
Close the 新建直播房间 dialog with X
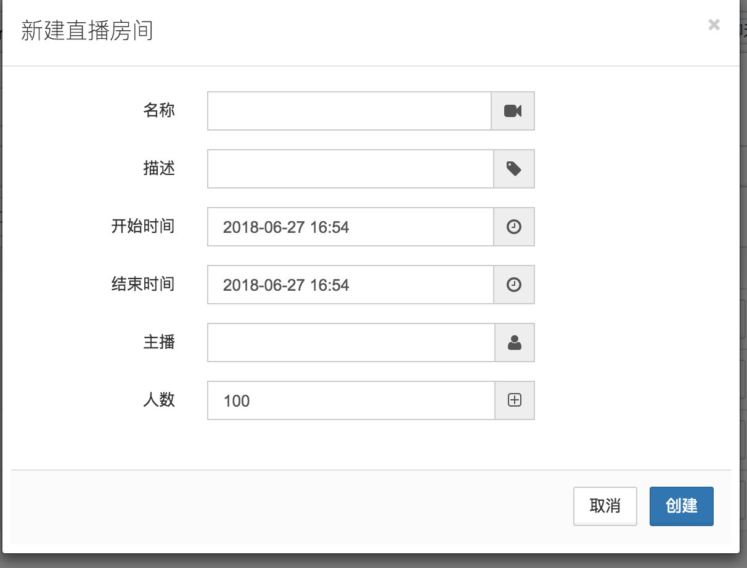coord(714,25)
